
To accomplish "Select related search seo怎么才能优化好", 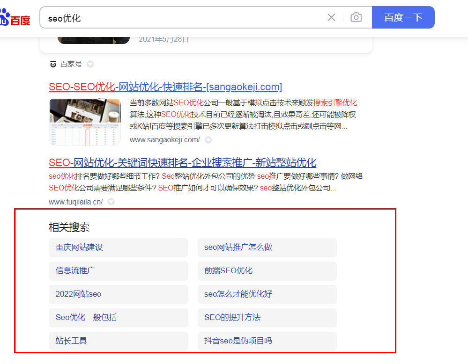I will pos(267,294).
